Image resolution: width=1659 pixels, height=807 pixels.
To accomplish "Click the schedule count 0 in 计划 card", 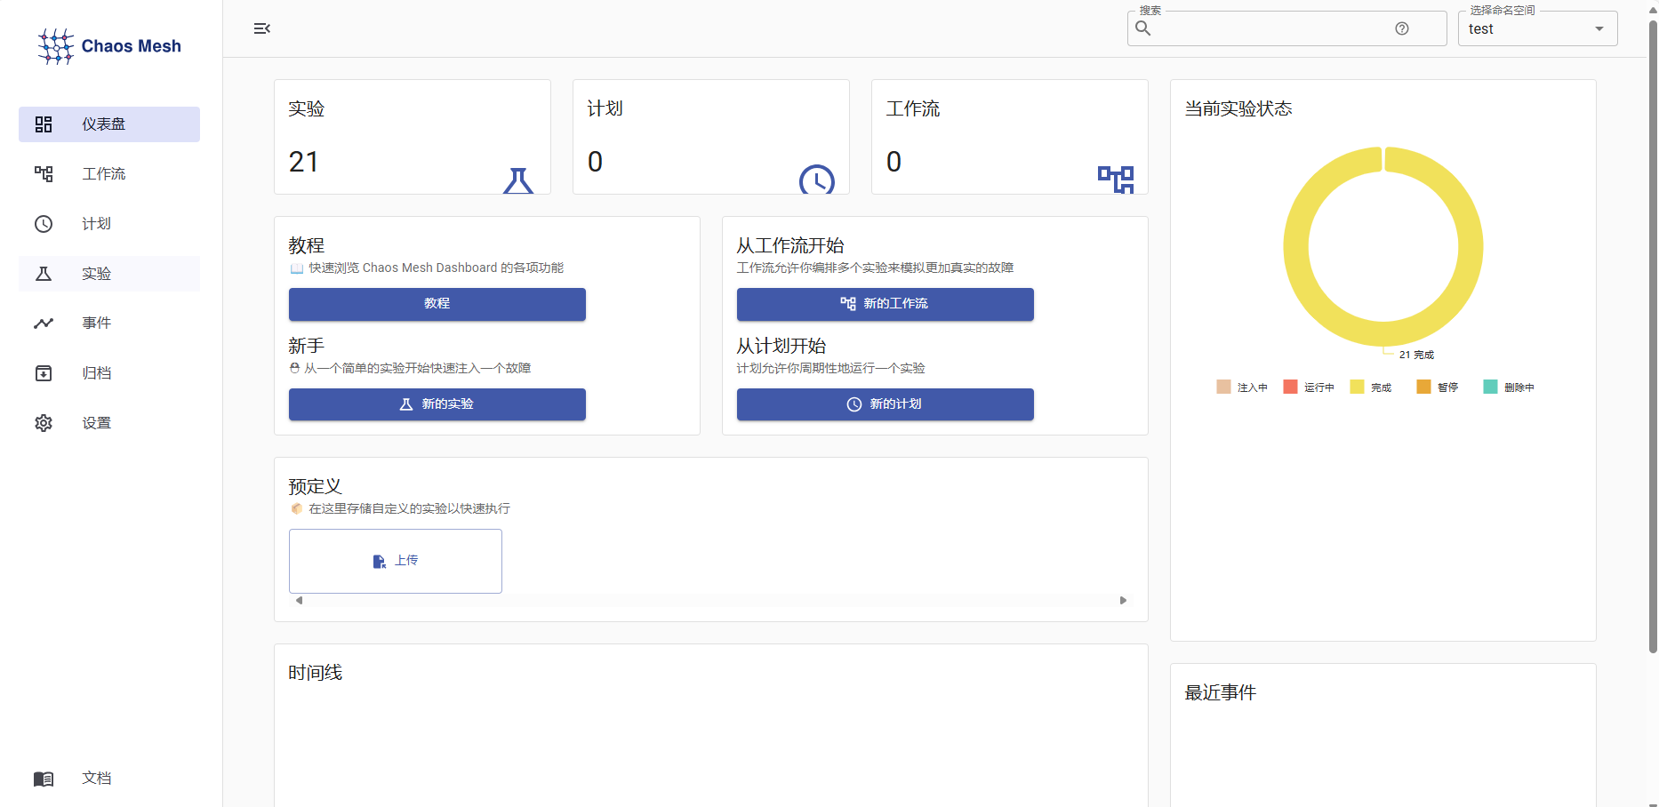I will tap(596, 162).
